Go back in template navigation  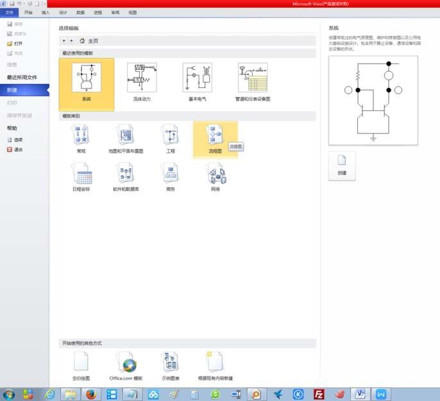64,40
